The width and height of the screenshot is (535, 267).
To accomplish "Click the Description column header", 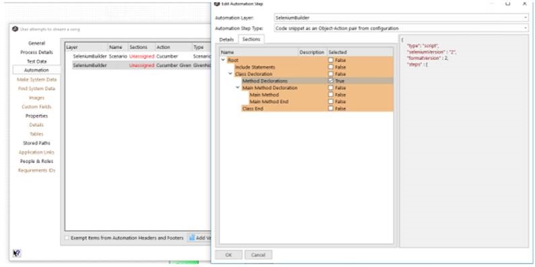I will 312,52.
